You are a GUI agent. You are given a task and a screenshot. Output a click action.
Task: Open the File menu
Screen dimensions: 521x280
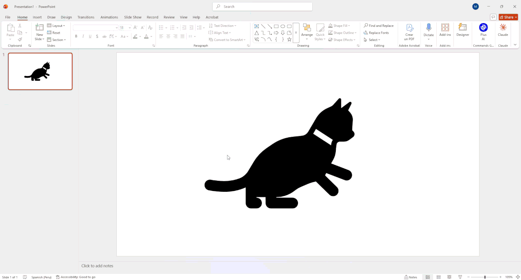(x=8, y=17)
